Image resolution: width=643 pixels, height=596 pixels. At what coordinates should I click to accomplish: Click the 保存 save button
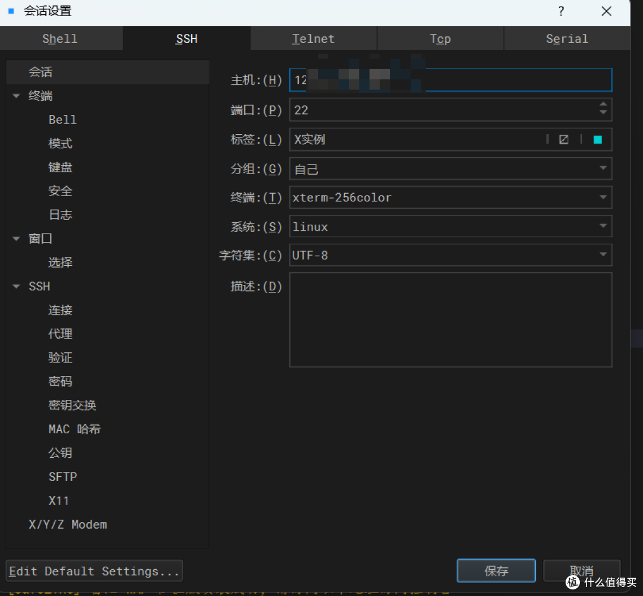pyautogui.click(x=496, y=570)
